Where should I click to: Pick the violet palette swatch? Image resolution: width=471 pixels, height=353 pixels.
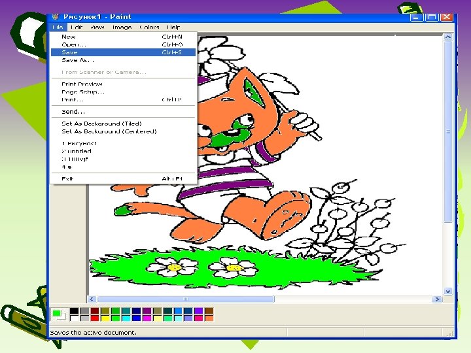(x=199, y=311)
